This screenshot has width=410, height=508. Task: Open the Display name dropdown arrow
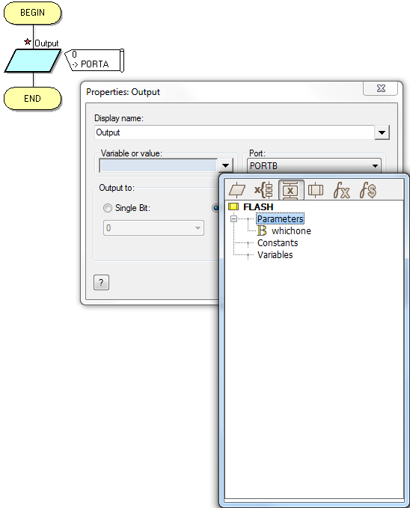(x=382, y=132)
